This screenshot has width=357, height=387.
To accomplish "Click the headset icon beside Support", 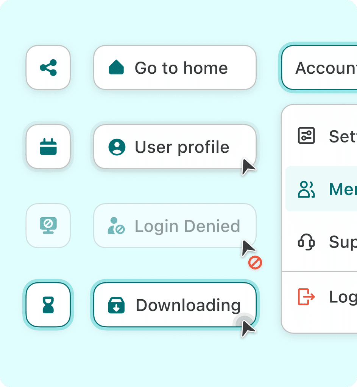I will pyautogui.click(x=307, y=243).
